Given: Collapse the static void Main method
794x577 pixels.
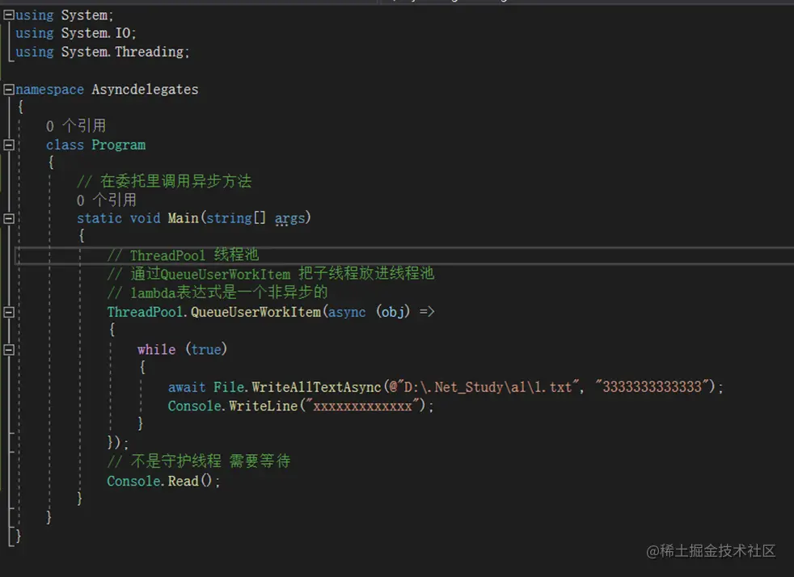Looking at the screenshot, I should coord(9,219).
